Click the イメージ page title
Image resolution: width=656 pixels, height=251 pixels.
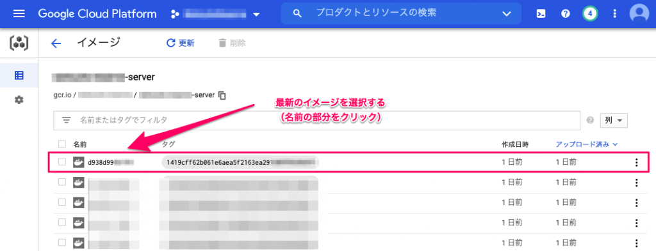click(99, 43)
